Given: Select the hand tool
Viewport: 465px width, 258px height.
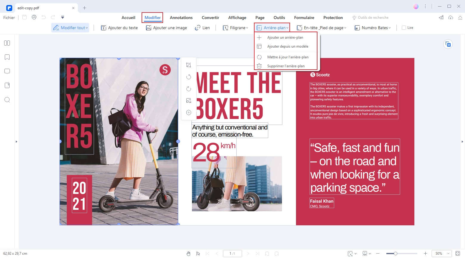Looking at the screenshot, I should coord(188,254).
